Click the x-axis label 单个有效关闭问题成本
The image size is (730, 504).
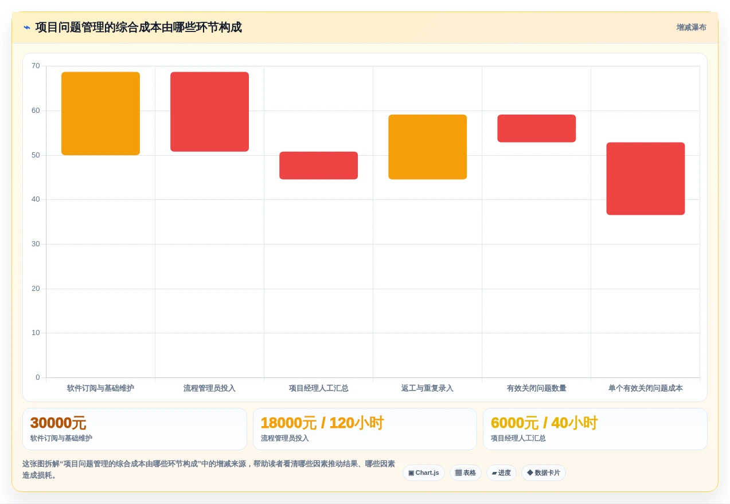646,388
